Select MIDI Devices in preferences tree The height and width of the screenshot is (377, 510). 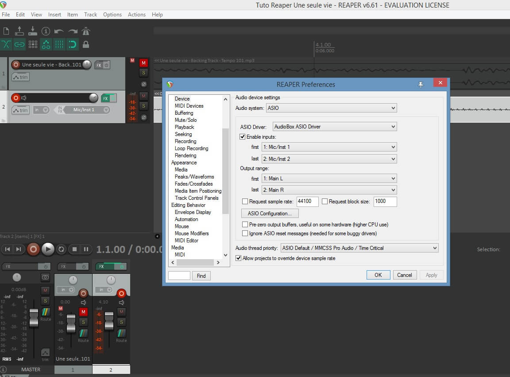(x=189, y=106)
